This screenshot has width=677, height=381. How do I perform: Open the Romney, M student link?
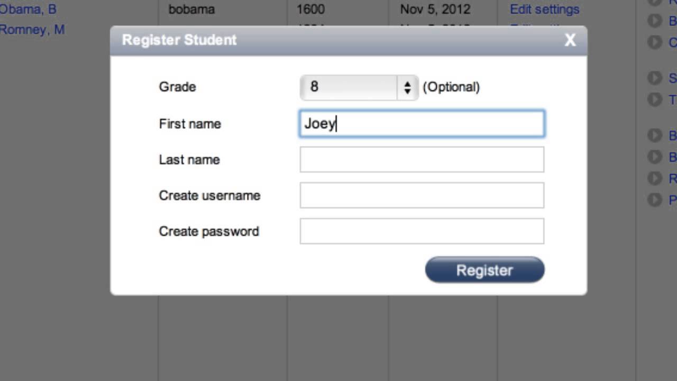click(32, 30)
